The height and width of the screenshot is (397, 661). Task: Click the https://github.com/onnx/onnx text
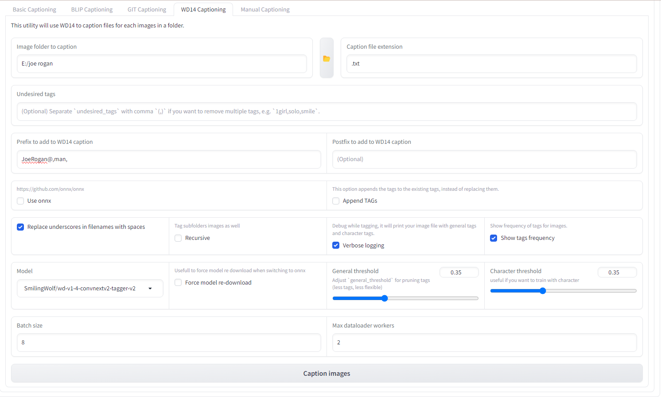(x=51, y=189)
